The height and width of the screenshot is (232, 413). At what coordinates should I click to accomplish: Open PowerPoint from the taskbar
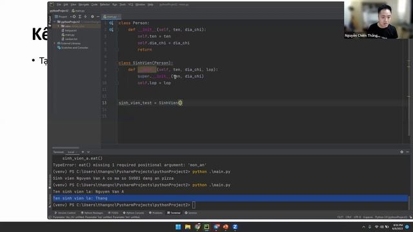tap(226, 227)
